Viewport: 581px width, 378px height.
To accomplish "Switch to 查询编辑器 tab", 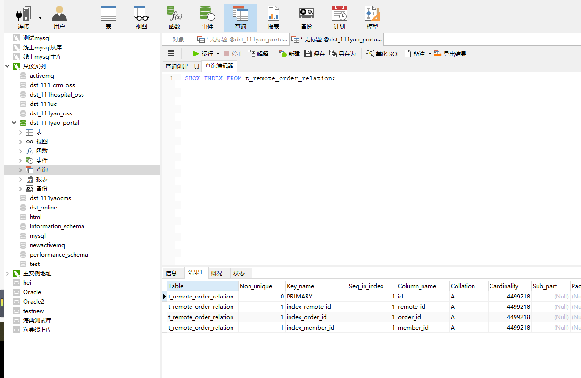I will pos(219,66).
